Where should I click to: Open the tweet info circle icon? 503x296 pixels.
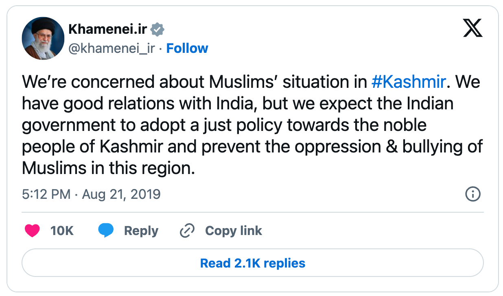(472, 194)
